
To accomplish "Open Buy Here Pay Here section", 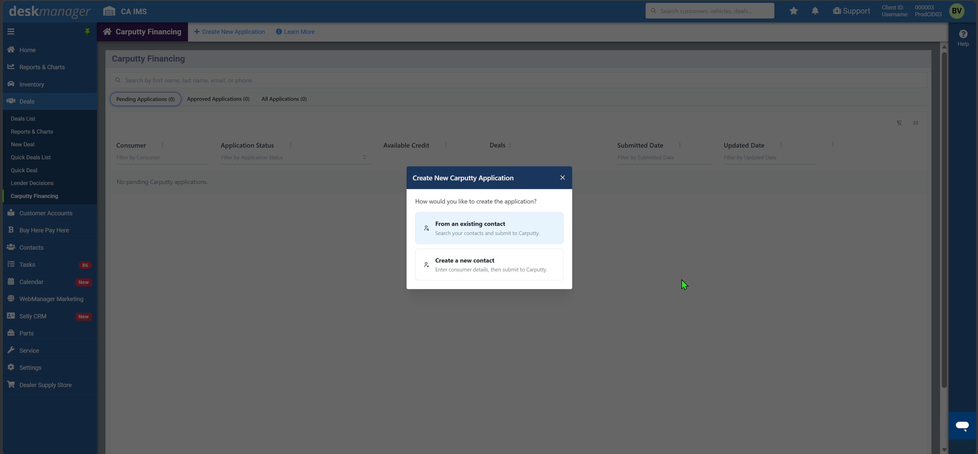I will tap(50, 230).
